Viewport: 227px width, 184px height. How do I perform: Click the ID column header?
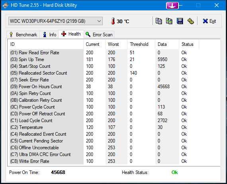(x=45, y=44)
